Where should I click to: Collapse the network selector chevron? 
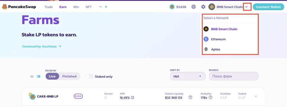[x=247, y=7]
